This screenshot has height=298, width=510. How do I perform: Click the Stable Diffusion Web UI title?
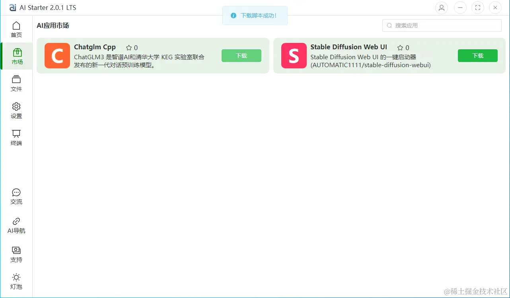click(349, 47)
